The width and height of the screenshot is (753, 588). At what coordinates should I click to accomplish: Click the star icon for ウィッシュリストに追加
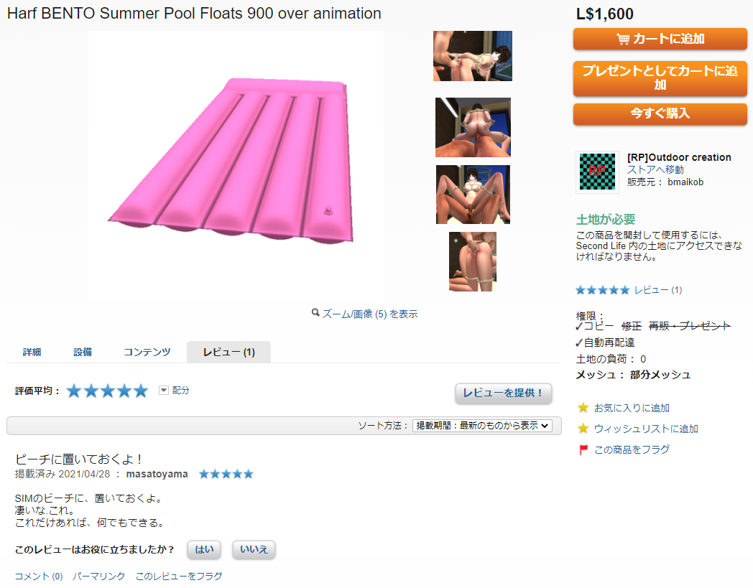click(x=583, y=429)
